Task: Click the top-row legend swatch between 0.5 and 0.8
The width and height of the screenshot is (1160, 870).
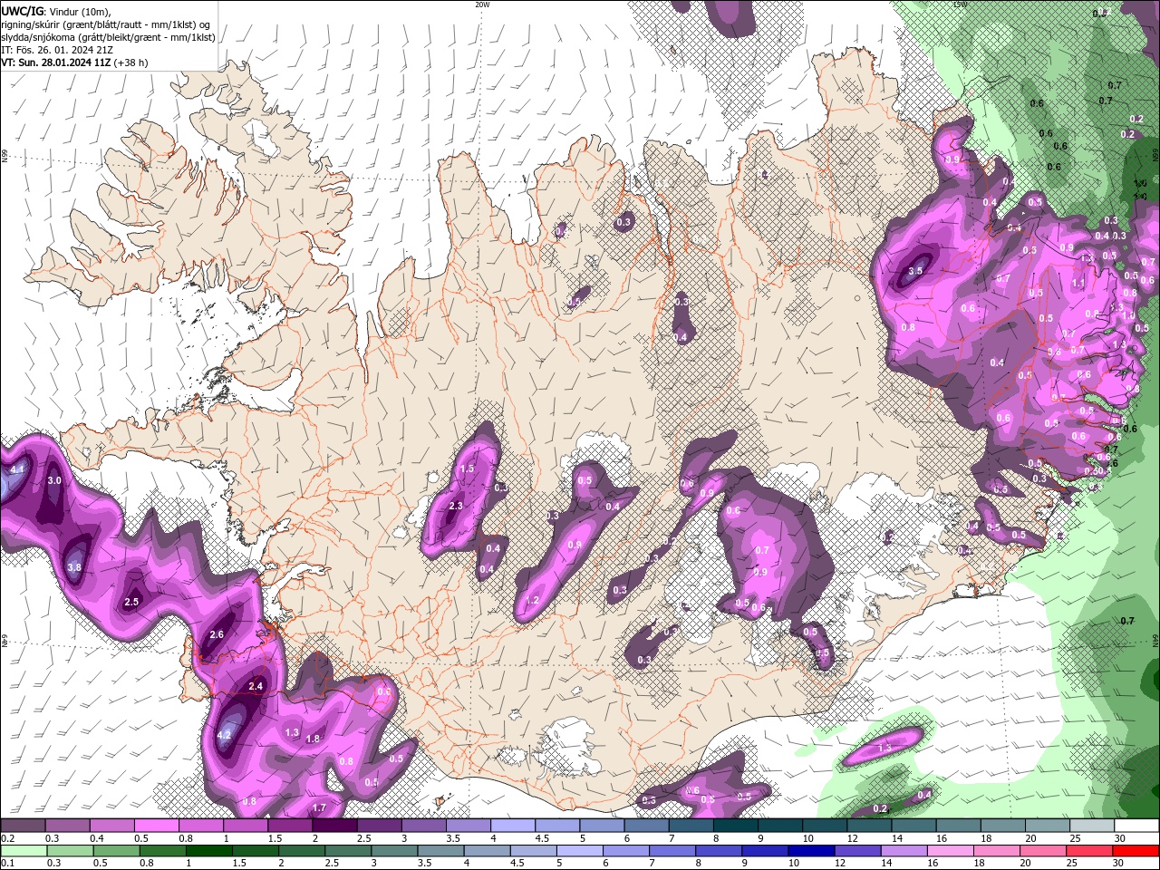Action: pyautogui.click(x=156, y=826)
